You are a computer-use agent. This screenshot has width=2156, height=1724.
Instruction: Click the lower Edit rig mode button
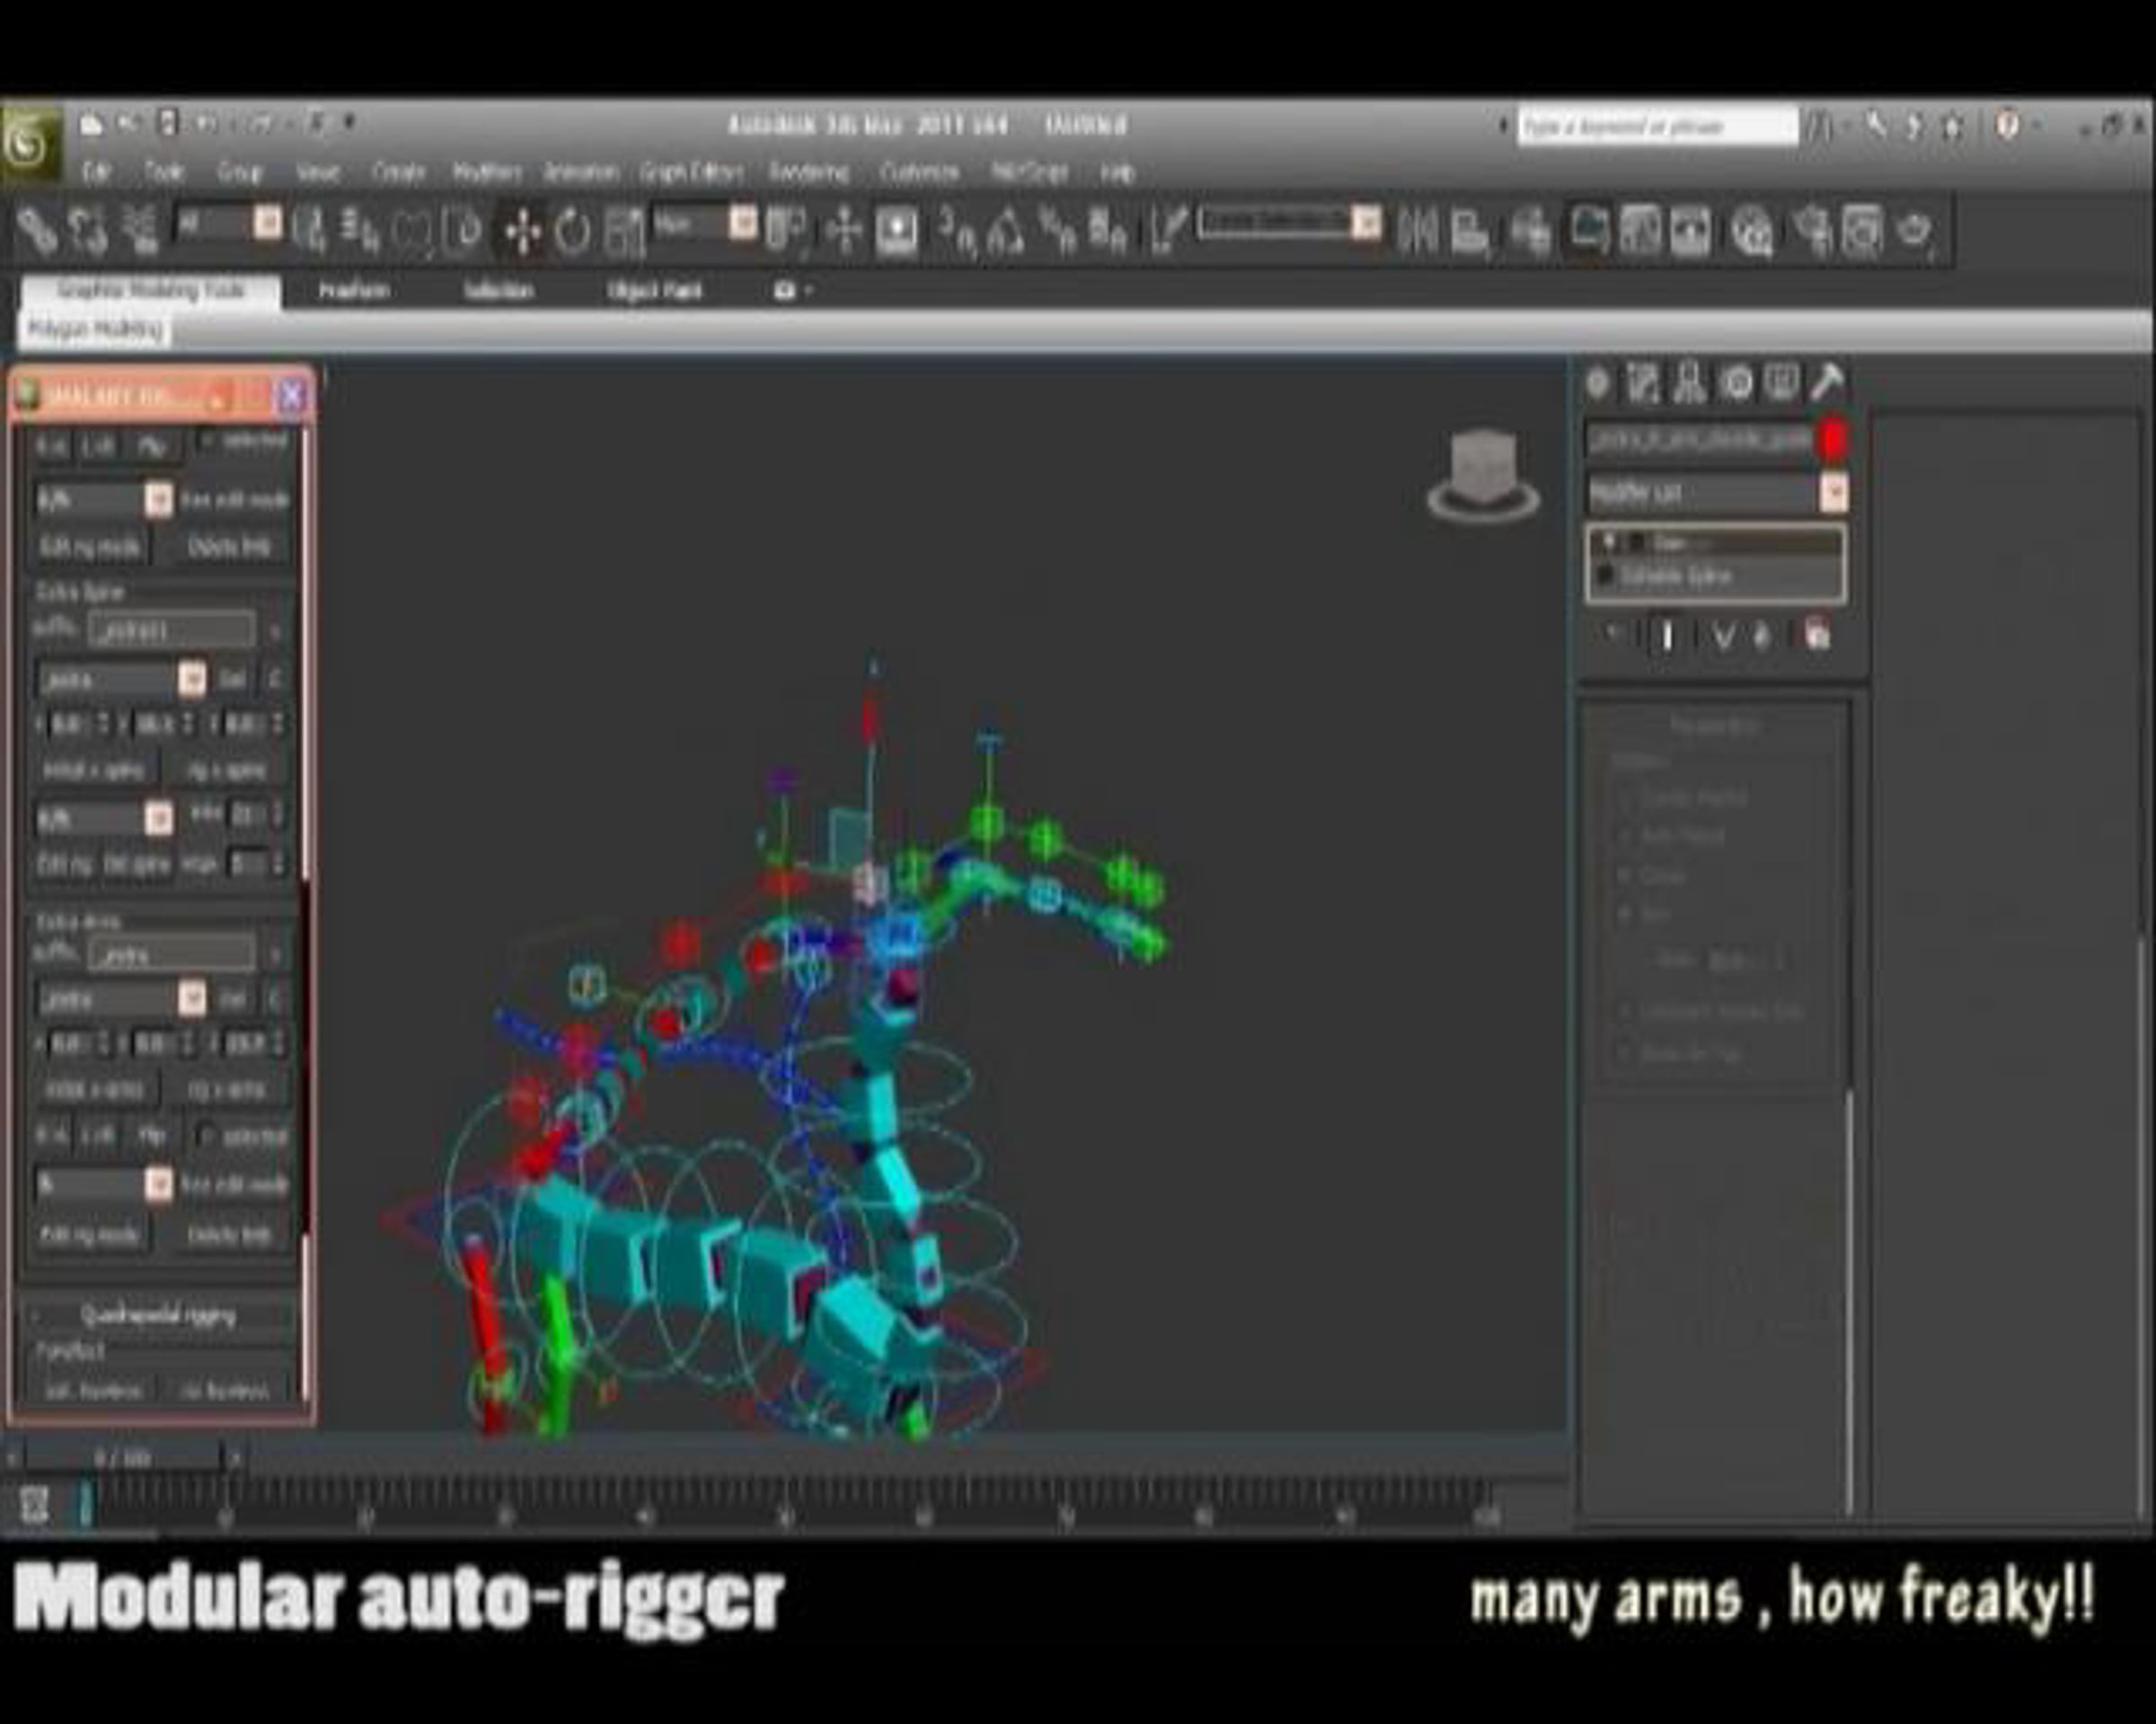[89, 1236]
